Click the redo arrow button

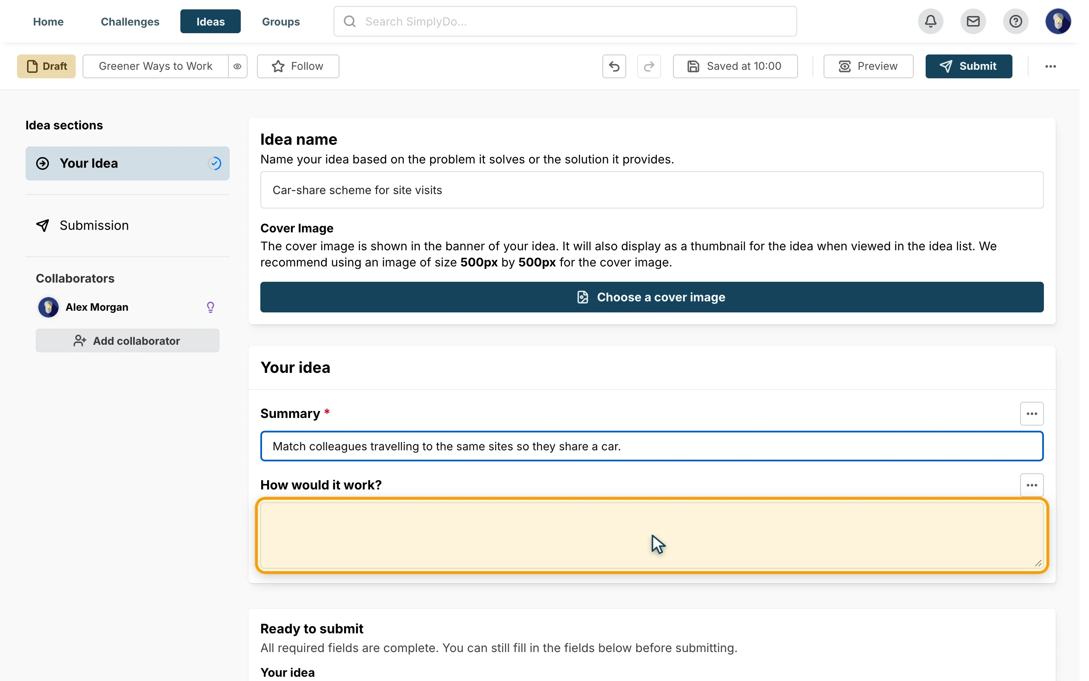tap(649, 66)
